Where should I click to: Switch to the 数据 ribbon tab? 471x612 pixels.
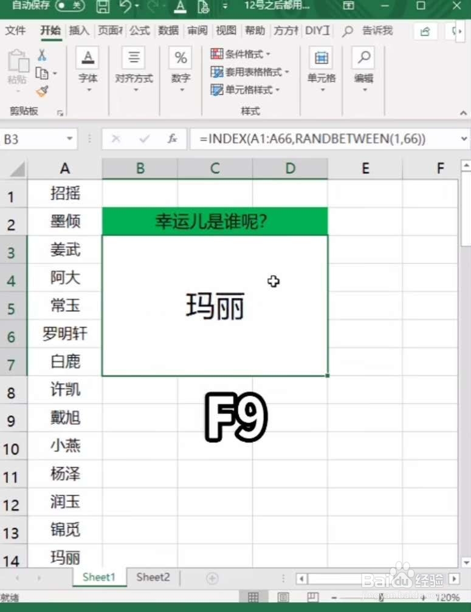pos(168,30)
